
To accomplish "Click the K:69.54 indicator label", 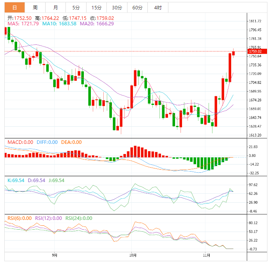I will (16, 181).
